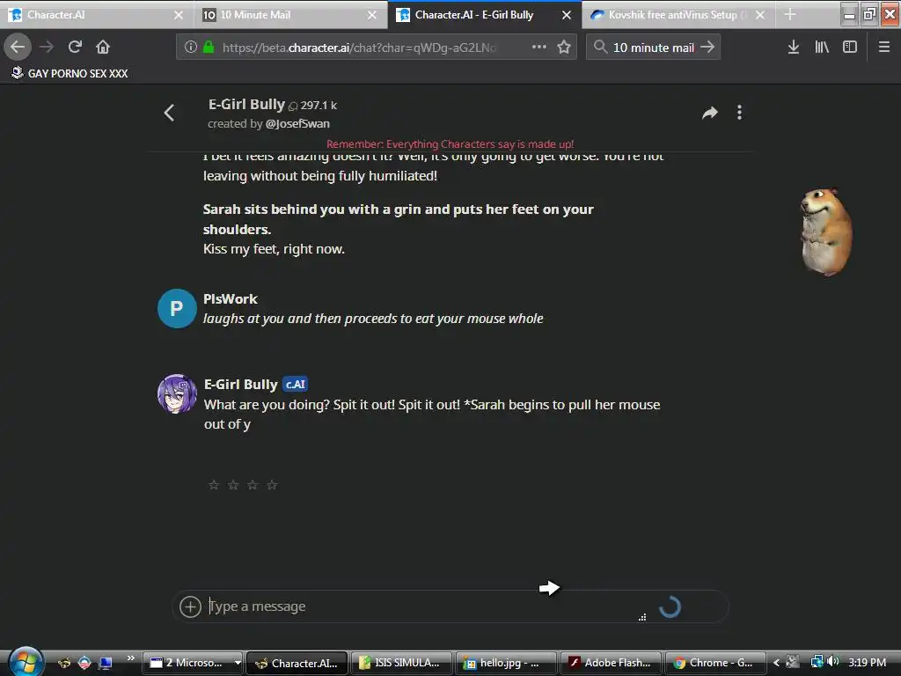Switch to hello.jpg taskbar window
This screenshot has height=676, width=901.
tap(506, 663)
